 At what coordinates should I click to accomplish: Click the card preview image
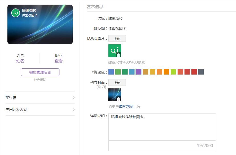pos(40,24)
